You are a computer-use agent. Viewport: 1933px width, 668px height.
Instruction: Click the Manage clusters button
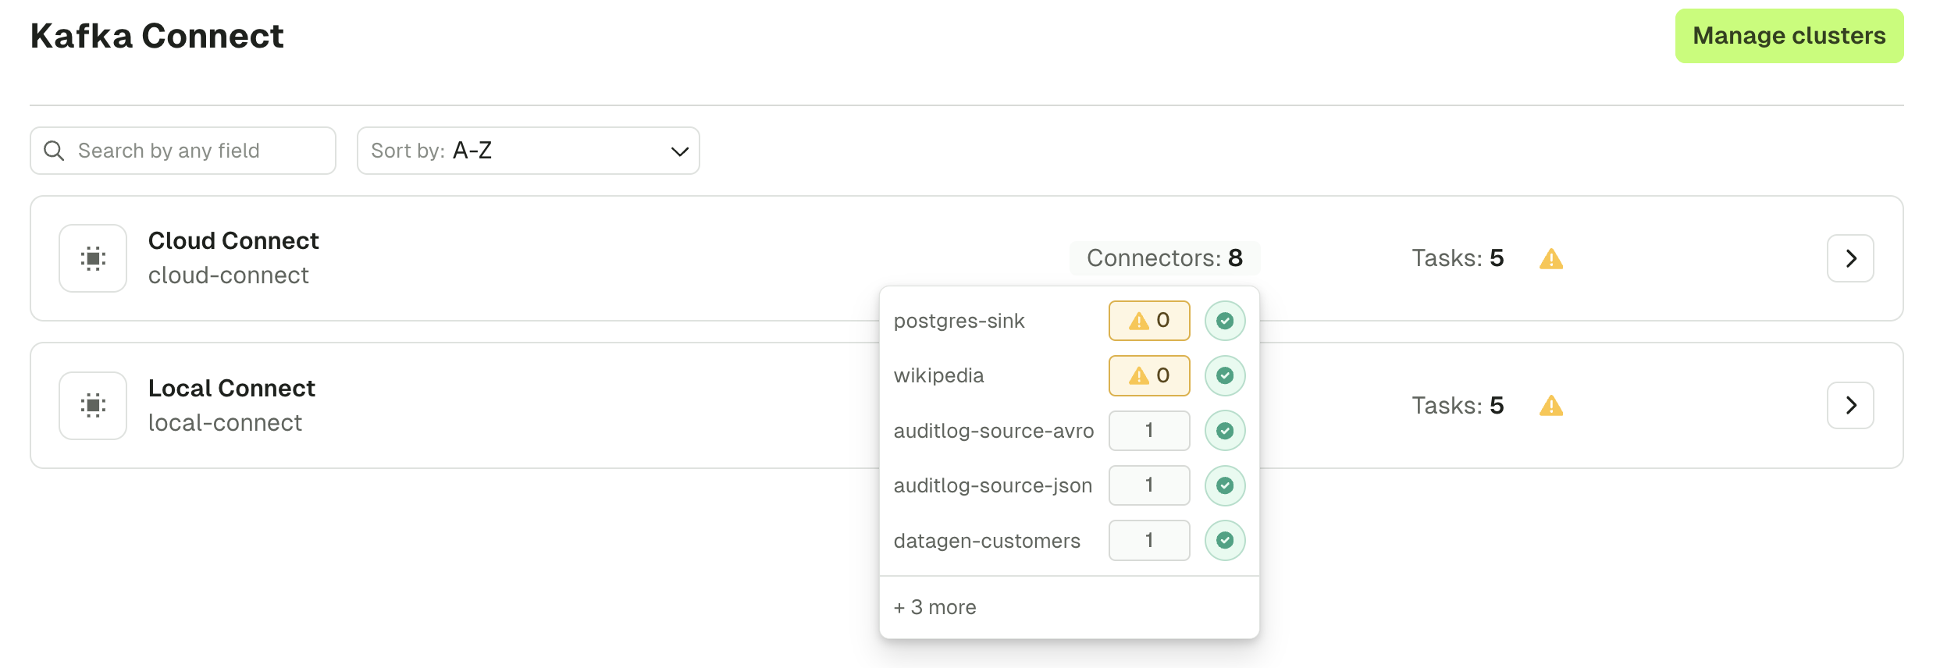1789,36
